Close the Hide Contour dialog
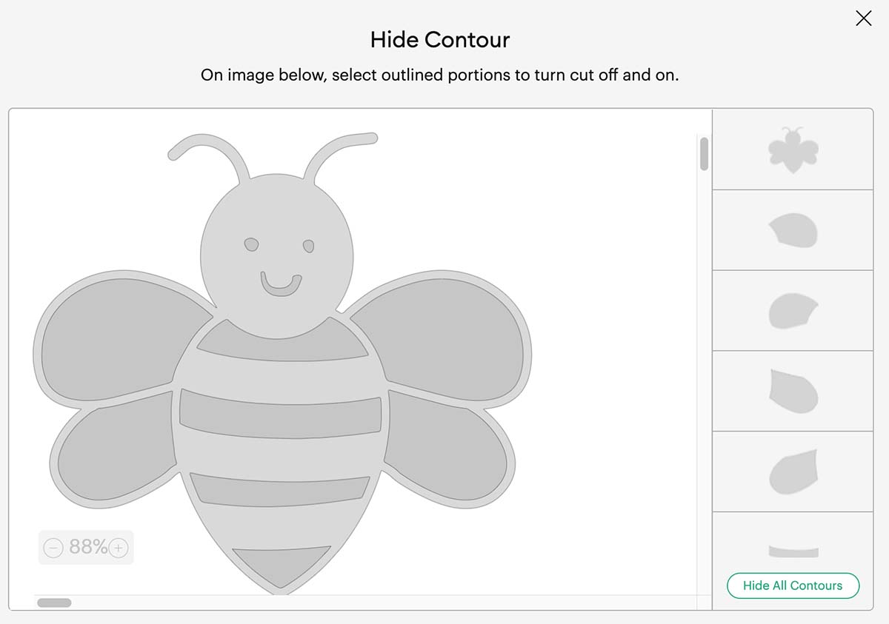This screenshot has width=889, height=624. tap(863, 19)
